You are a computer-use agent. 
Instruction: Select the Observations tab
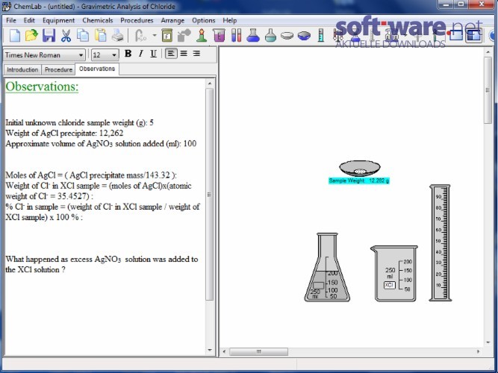point(97,69)
